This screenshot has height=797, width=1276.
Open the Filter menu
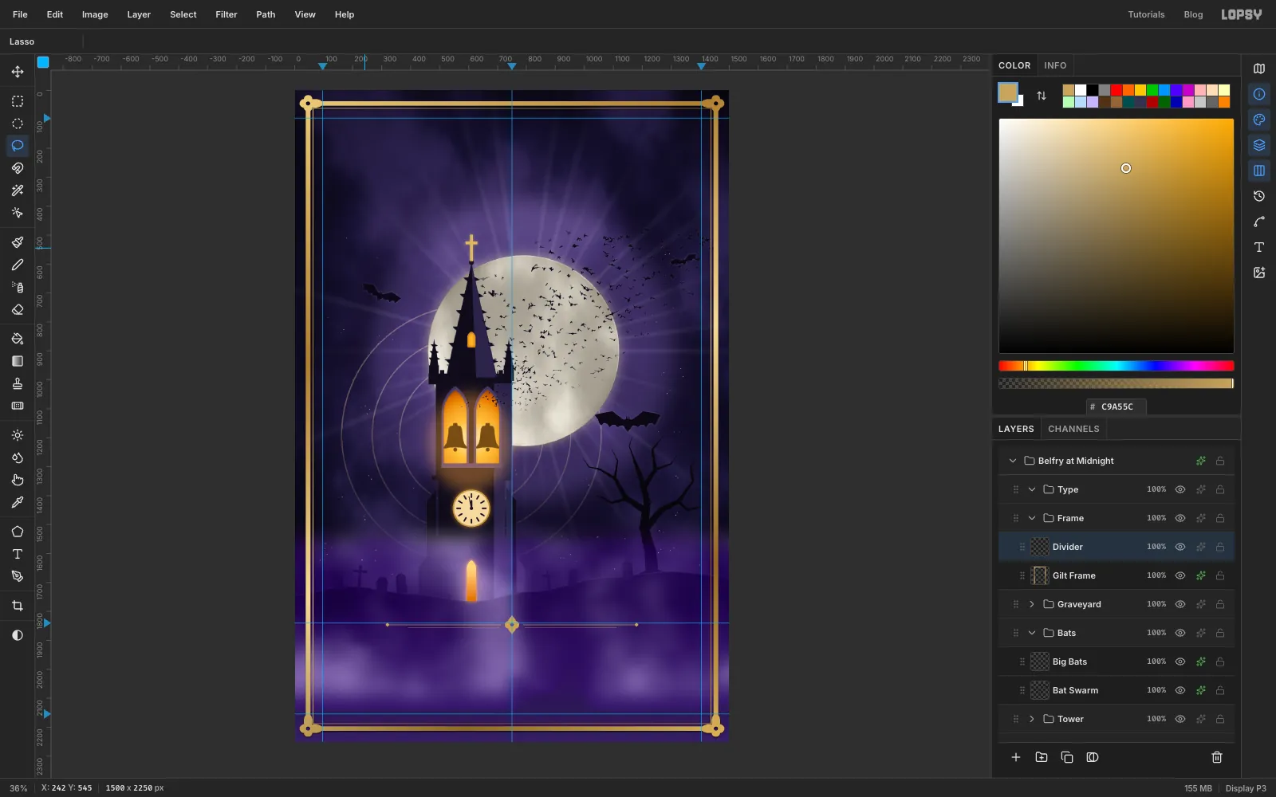pyautogui.click(x=226, y=14)
